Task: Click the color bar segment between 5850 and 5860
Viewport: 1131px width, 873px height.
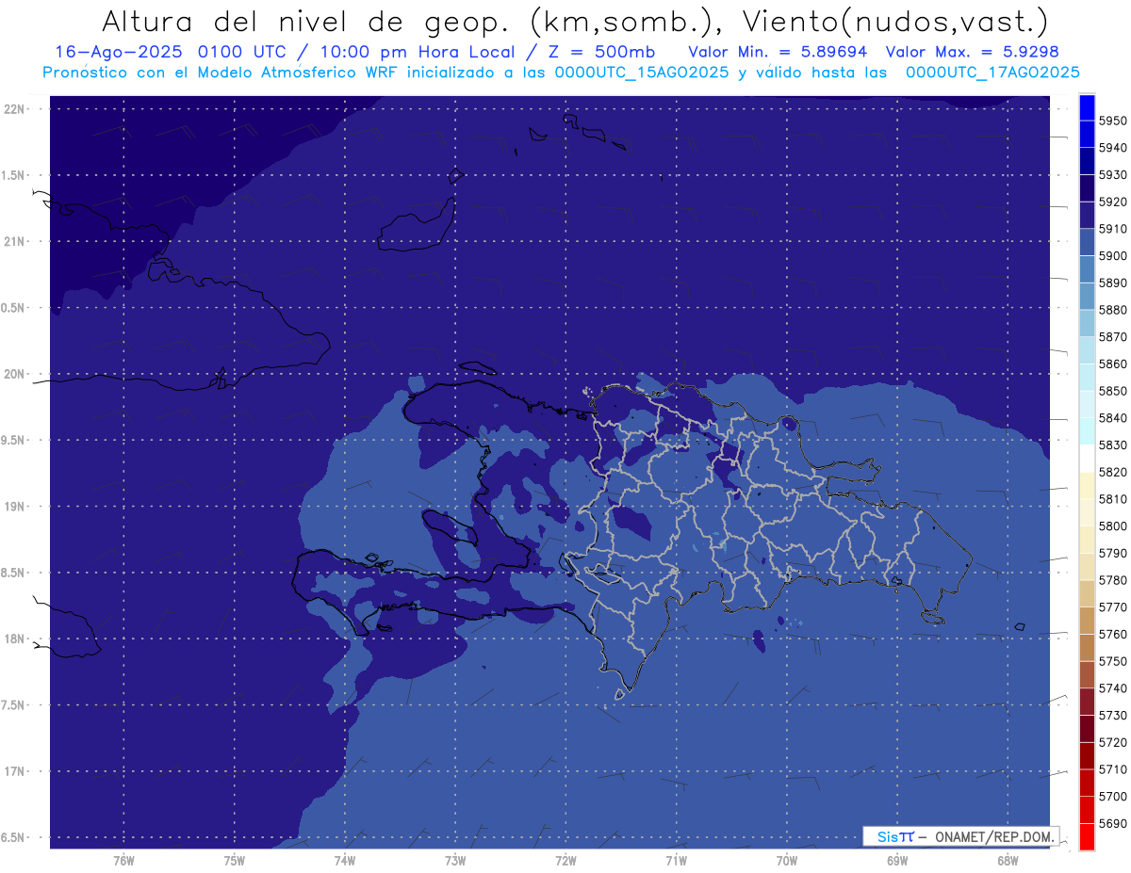Action: click(x=1087, y=377)
